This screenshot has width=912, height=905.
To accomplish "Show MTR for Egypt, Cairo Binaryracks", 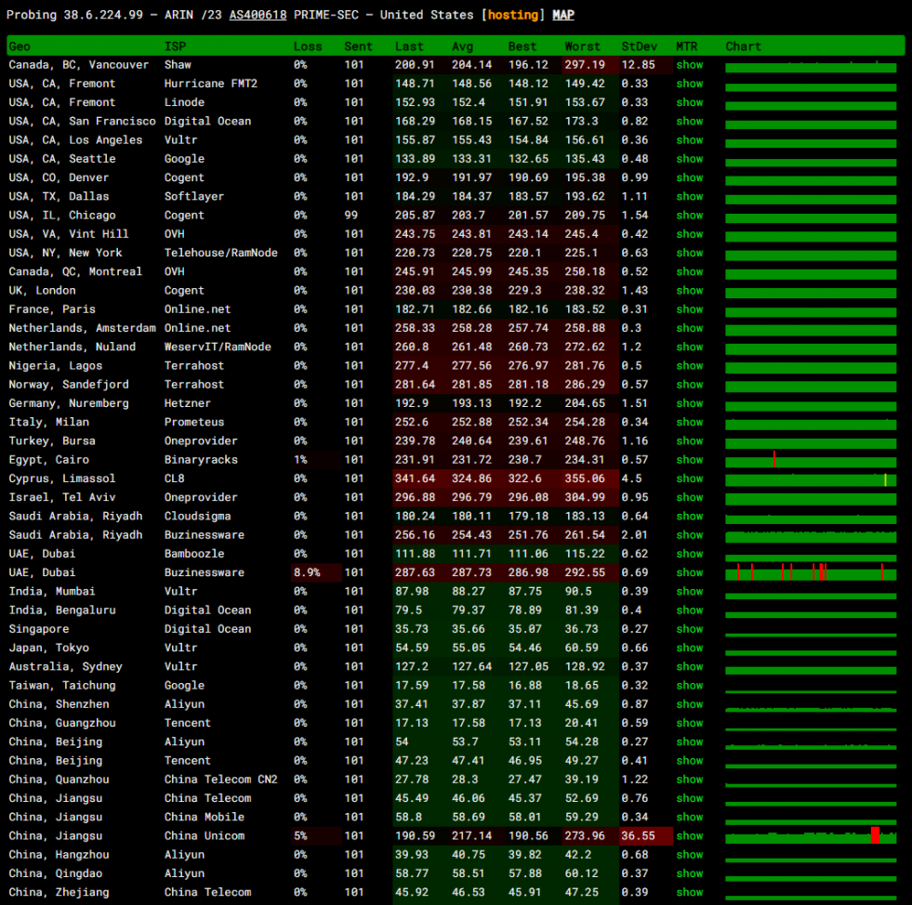I will click(x=689, y=460).
